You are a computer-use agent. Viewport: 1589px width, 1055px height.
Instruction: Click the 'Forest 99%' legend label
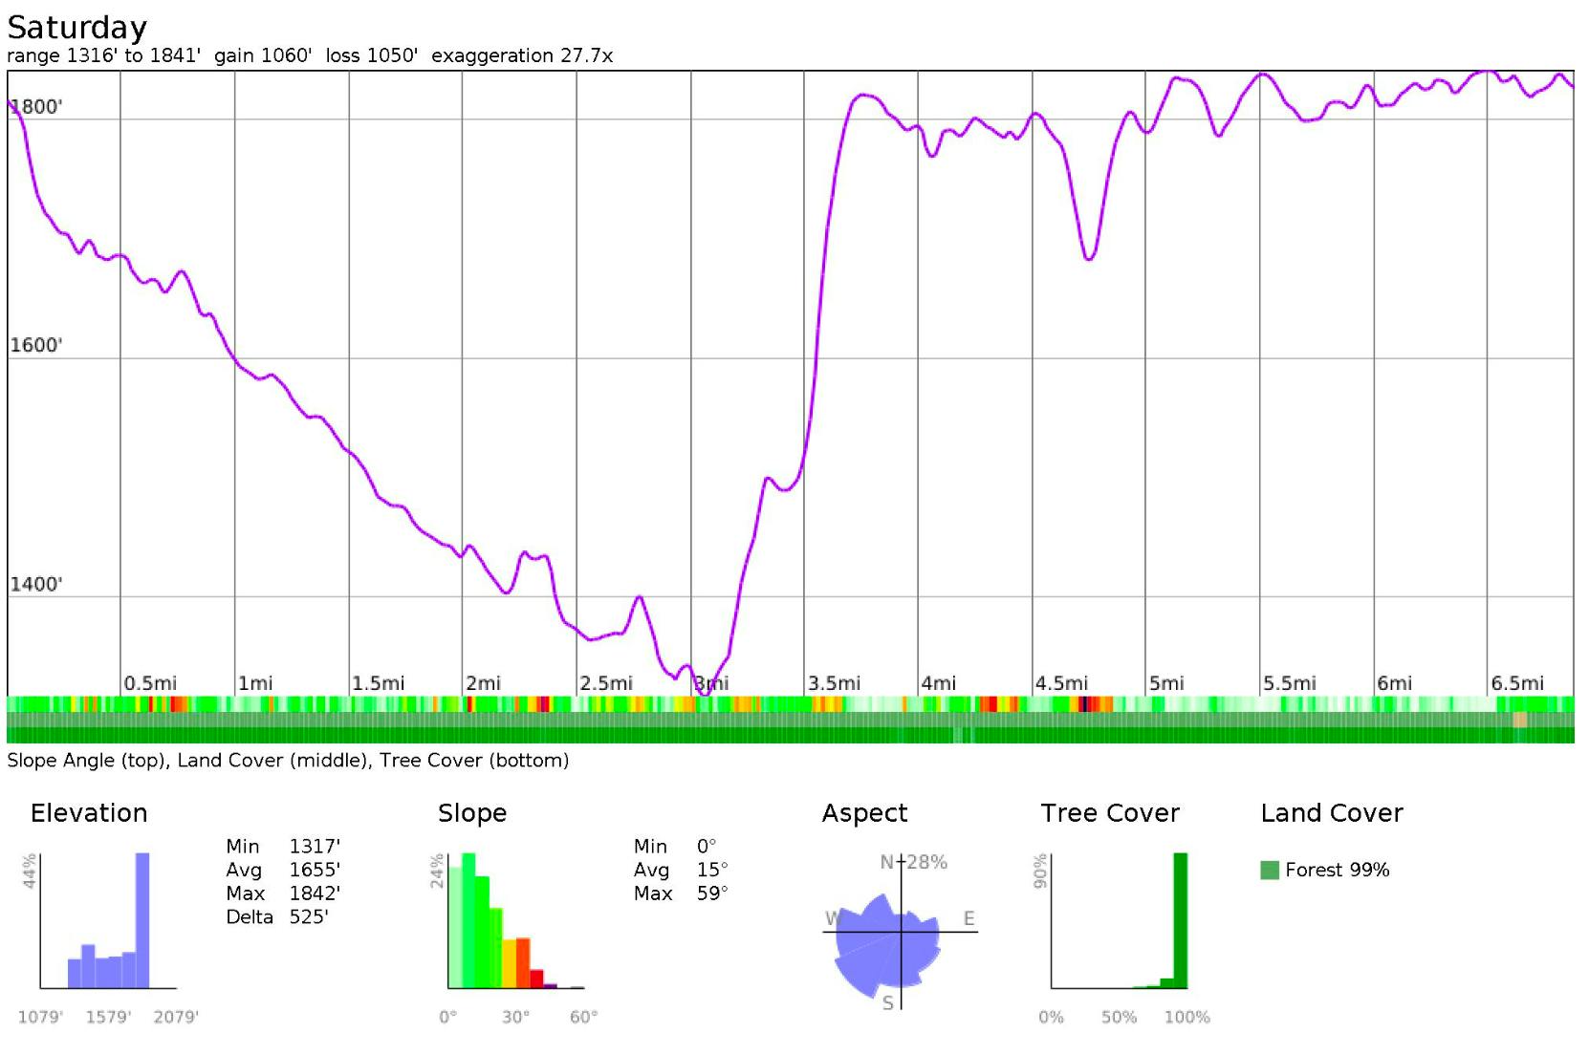pyautogui.click(x=1337, y=870)
